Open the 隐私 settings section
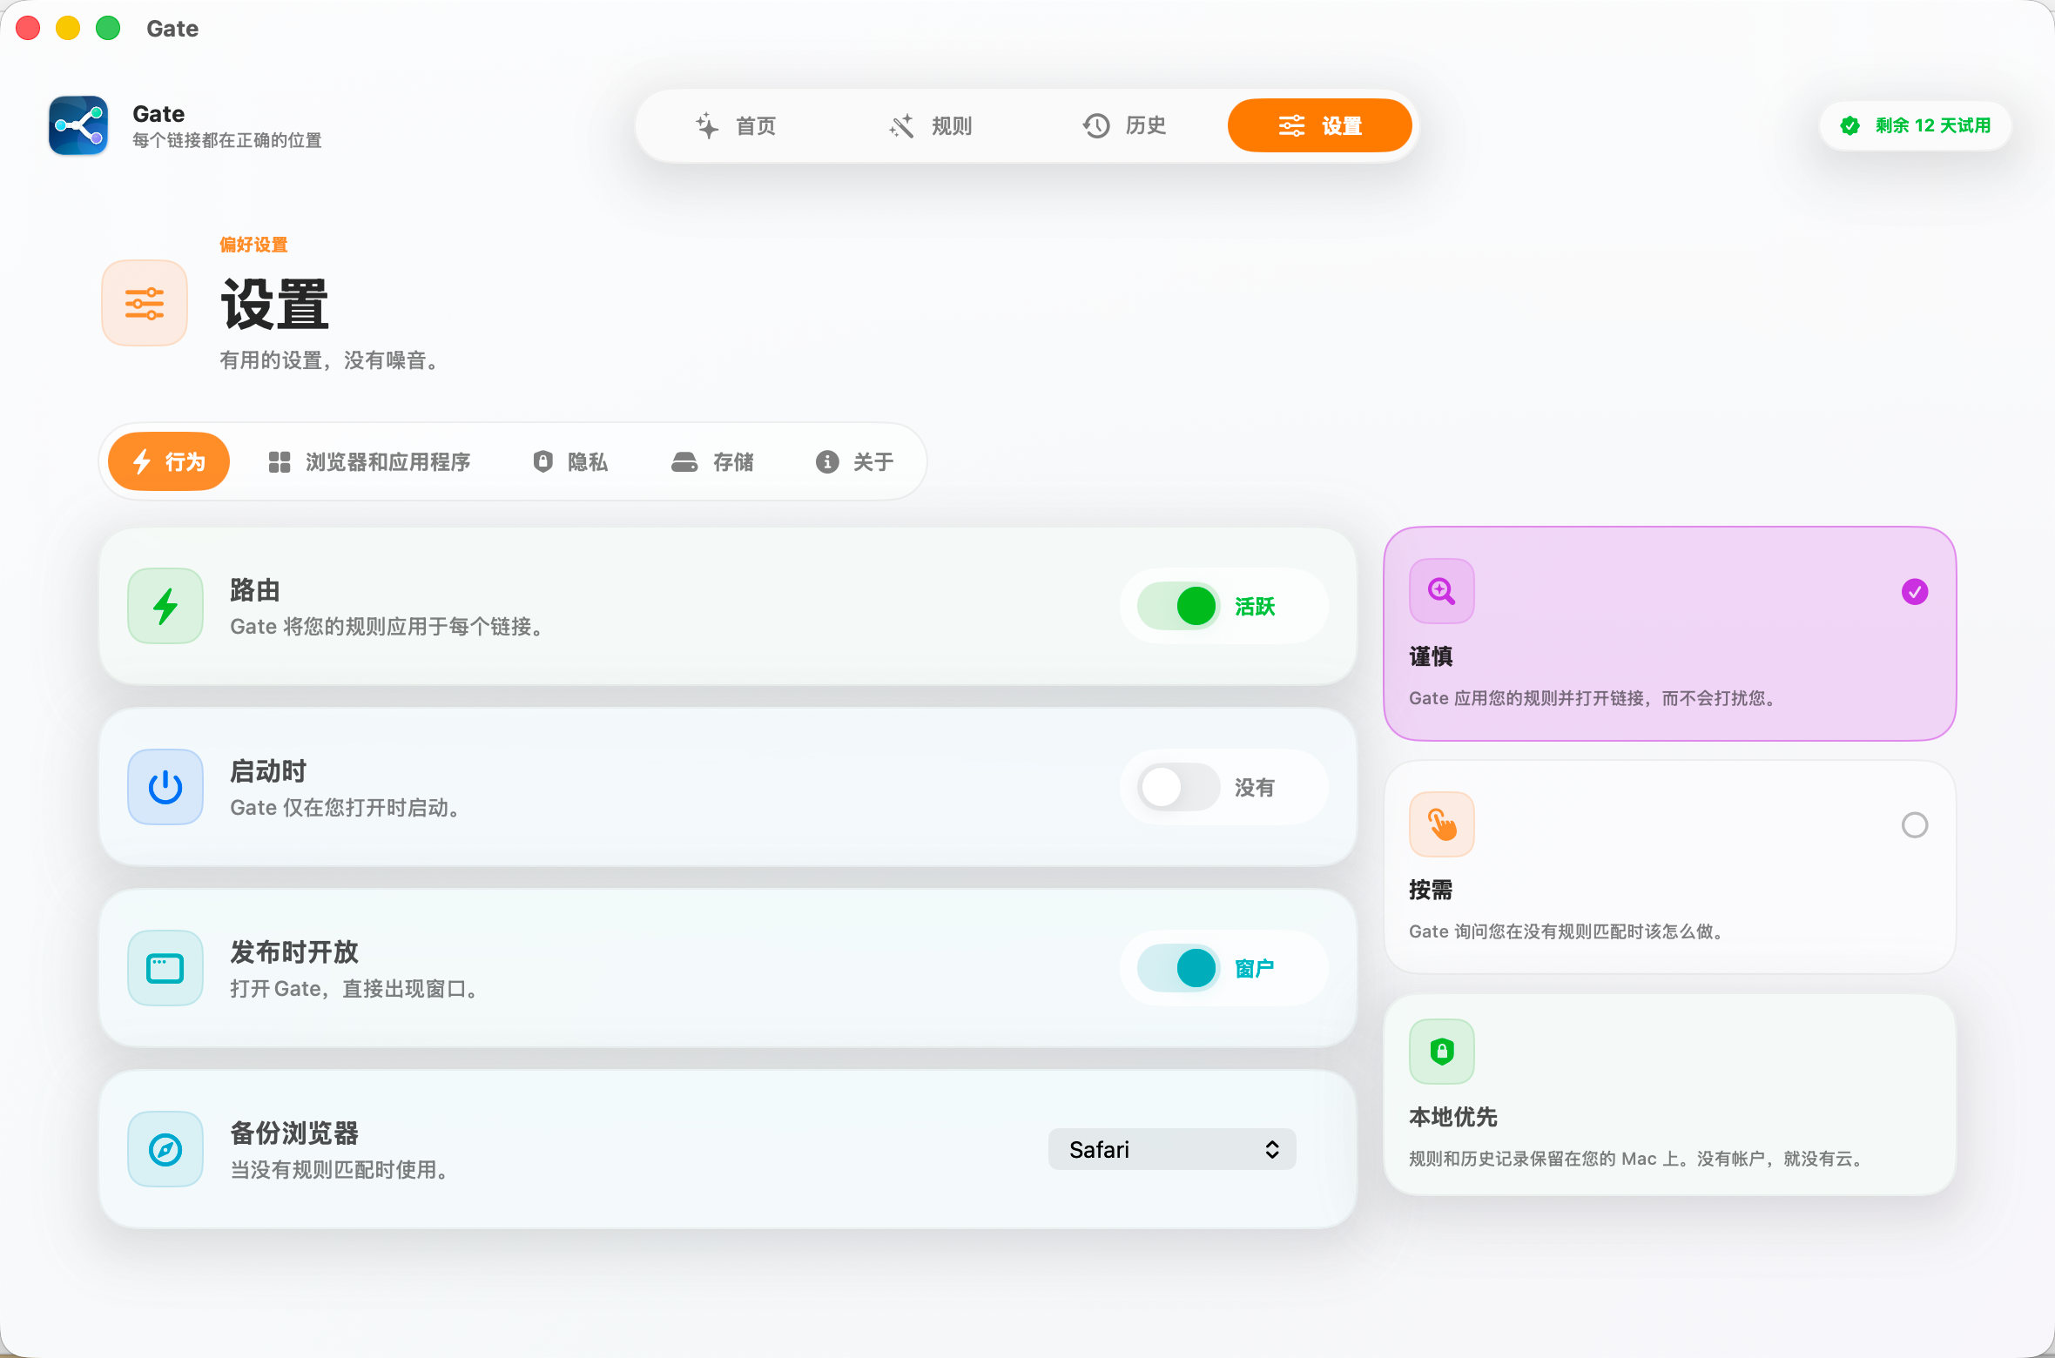The height and width of the screenshot is (1358, 2055). coord(570,461)
